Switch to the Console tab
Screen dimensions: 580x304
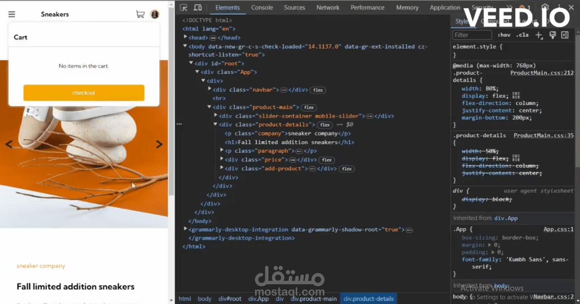pyautogui.click(x=262, y=7)
